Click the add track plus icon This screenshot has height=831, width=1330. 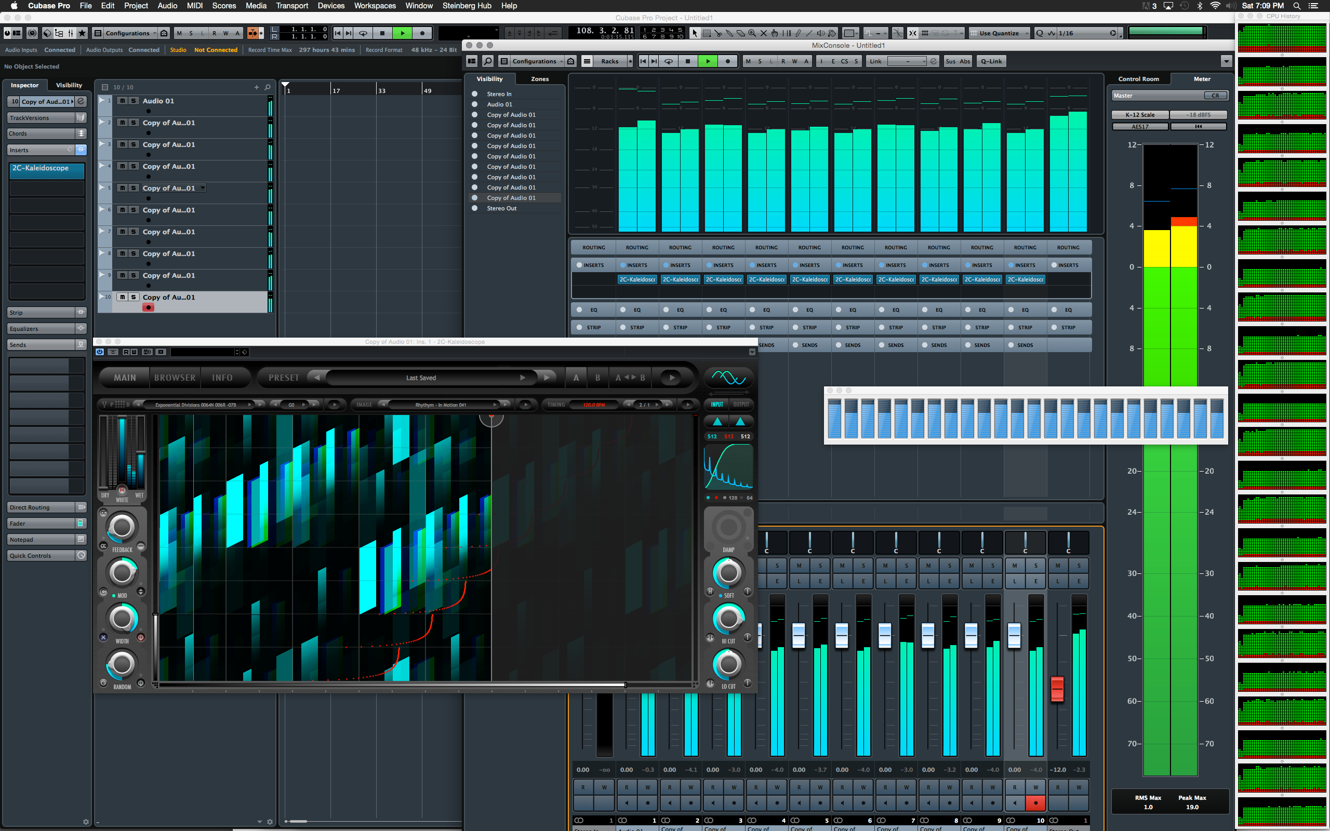pyautogui.click(x=256, y=87)
